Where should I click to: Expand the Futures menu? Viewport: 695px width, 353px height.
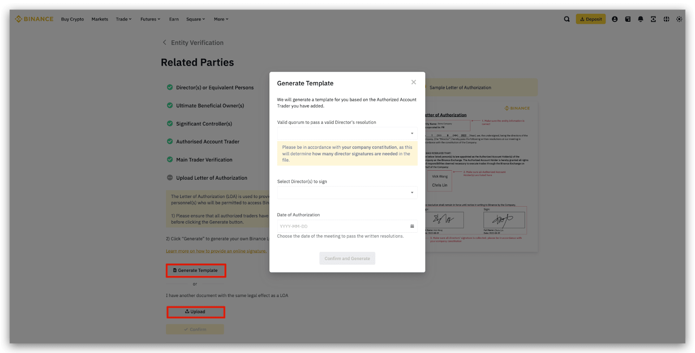(150, 19)
